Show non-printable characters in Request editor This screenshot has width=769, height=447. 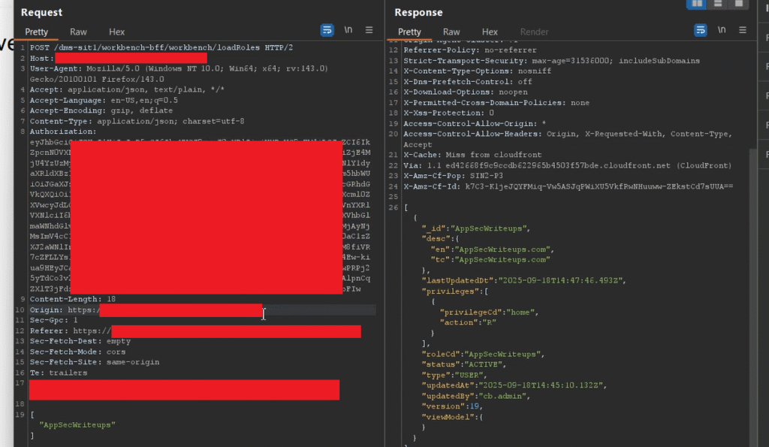pyautogui.click(x=348, y=30)
